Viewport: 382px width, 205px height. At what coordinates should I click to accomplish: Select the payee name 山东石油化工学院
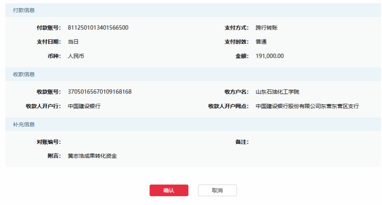277,92
